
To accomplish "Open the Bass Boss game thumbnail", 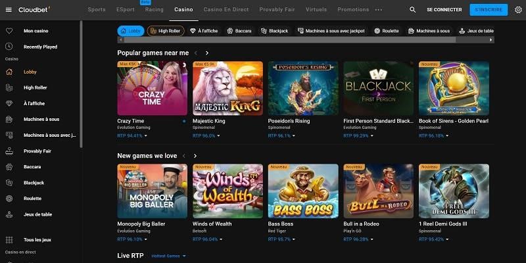I will coord(303,191).
